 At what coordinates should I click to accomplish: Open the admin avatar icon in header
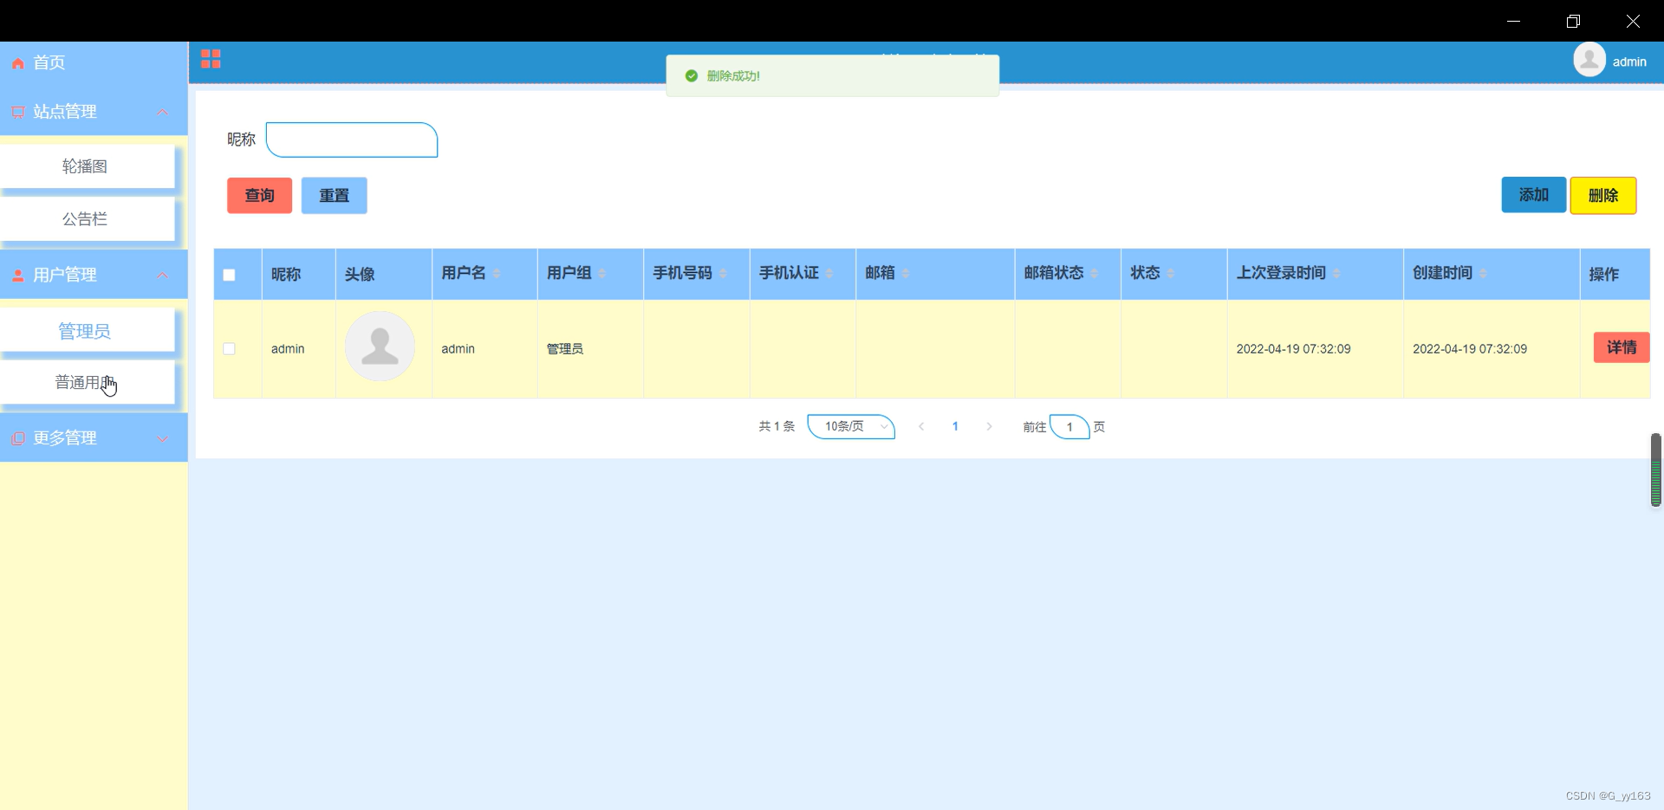tap(1589, 60)
